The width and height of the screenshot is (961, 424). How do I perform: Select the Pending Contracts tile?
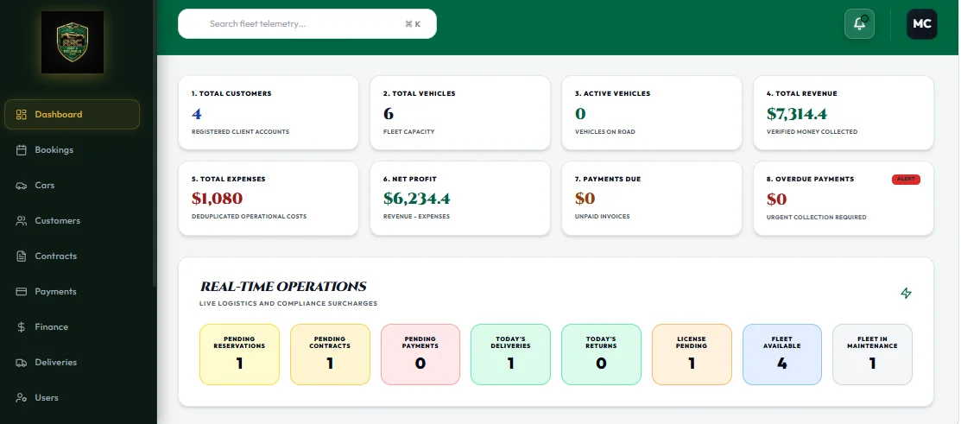(330, 355)
